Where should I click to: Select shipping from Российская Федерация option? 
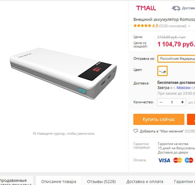tap(176, 59)
